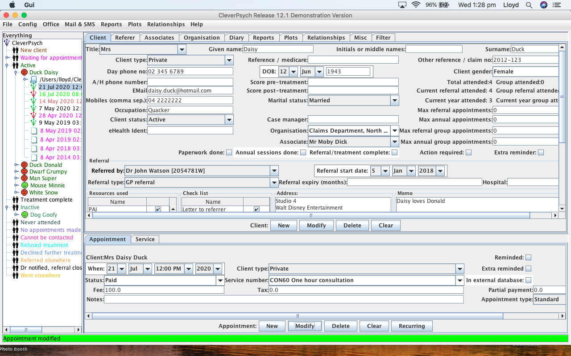Click the document icon beside /Users/lloyd path
Viewport: 571px width, 356px height.
[33, 80]
